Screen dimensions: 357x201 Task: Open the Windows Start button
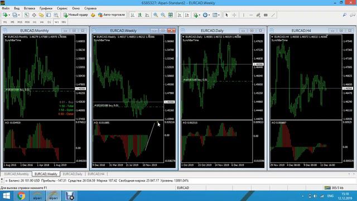tap(6, 196)
